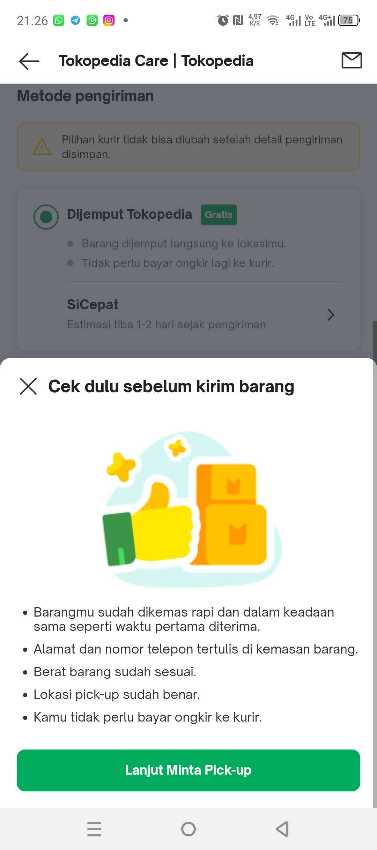Screen dimensions: 377x850
Task: Tap the Instagram notification icon
Action: coord(109,21)
